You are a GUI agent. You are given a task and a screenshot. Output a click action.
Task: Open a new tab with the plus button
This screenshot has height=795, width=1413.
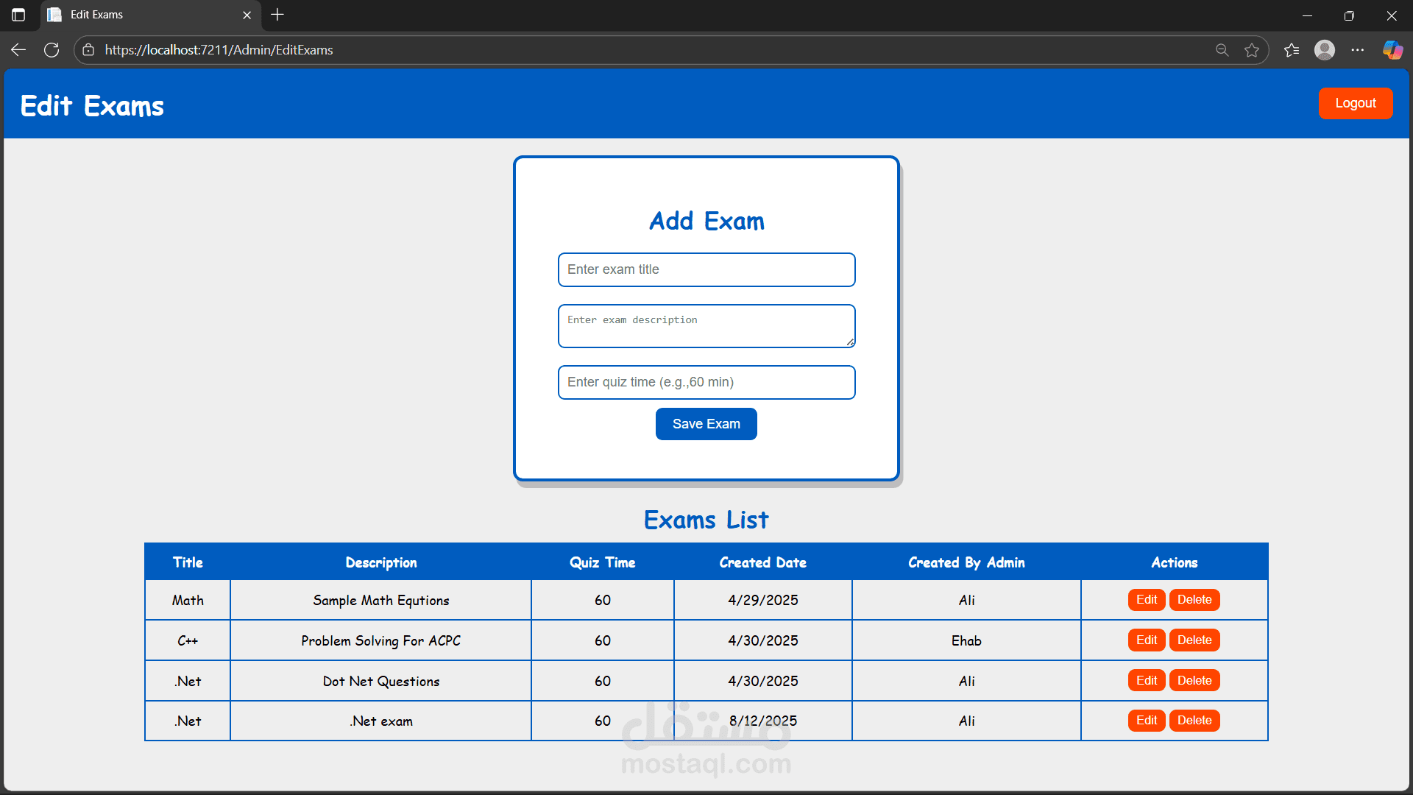[x=277, y=15]
